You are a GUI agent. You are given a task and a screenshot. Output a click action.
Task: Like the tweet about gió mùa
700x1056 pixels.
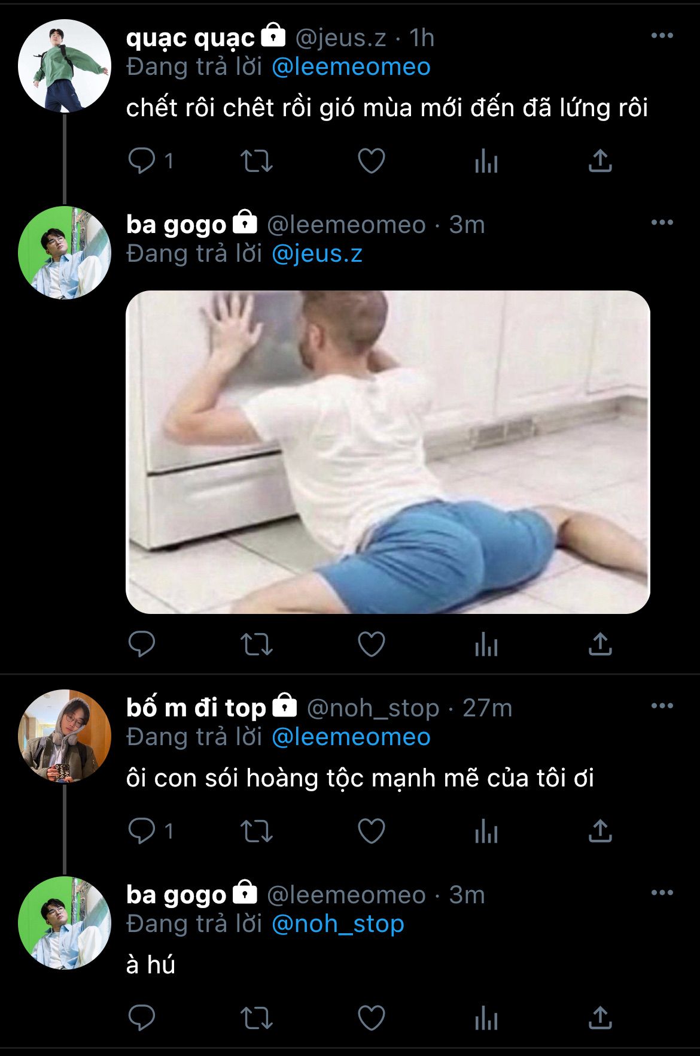point(371,161)
